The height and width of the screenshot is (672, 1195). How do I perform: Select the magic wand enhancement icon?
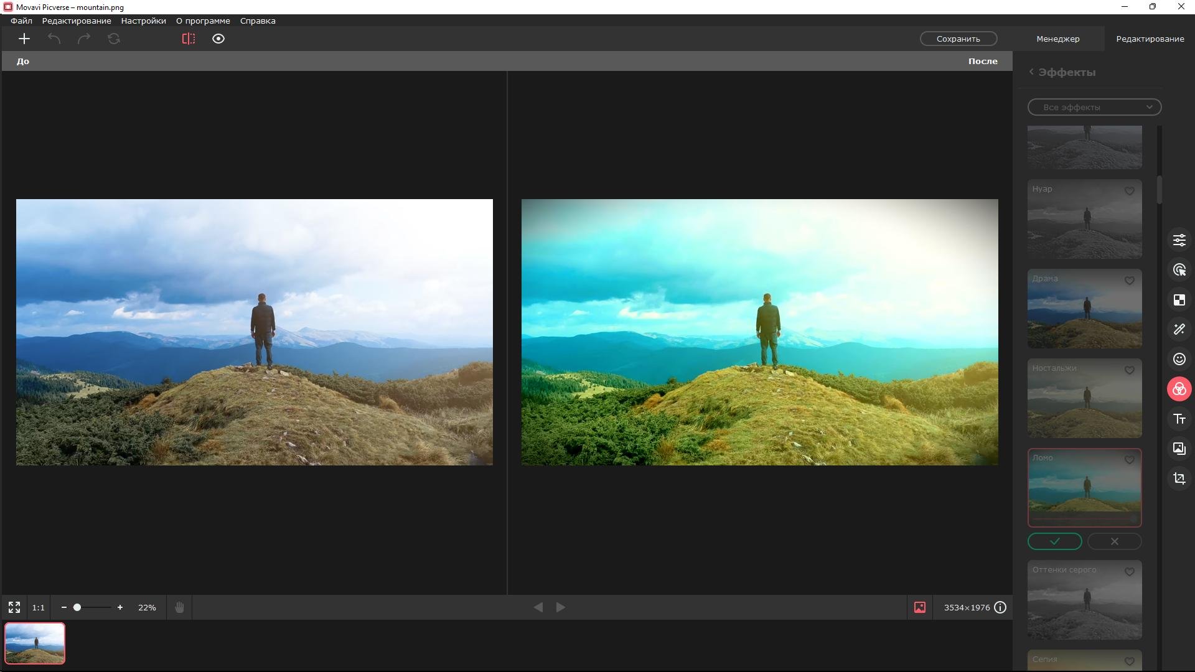(x=1179, y=329)
